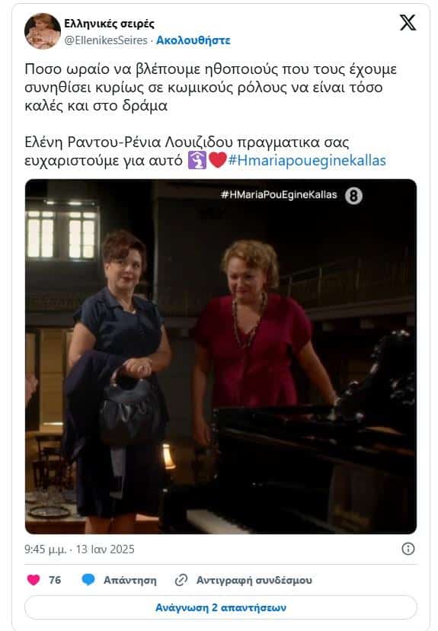Click the channel 8 logo on image
438x631 pixels.
(353, 196)
